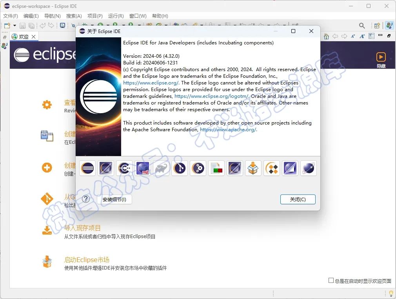Click the Marketplace box icon beside 启动Eclipse市场
The height and width of the screenshot is (299, 396).
(47, 262)
